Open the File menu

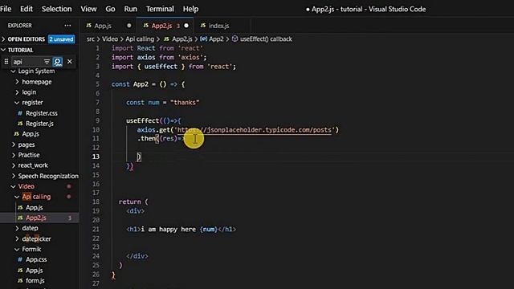(6, 9)
